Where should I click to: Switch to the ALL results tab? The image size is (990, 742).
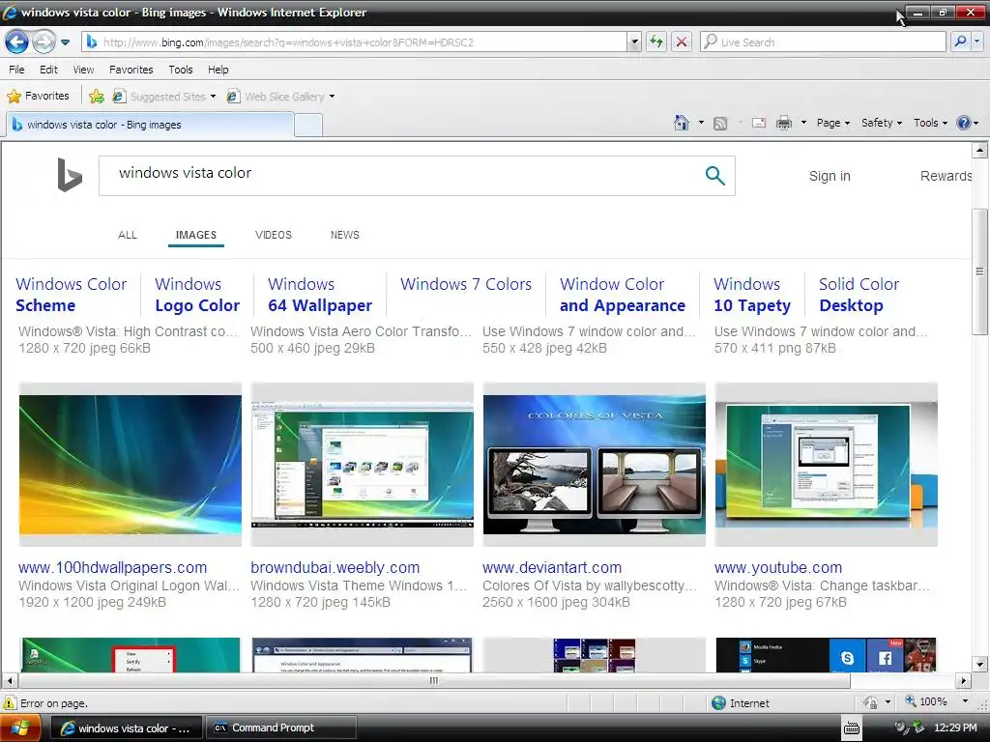[x=127, y=235]
